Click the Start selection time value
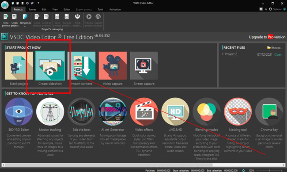This screenshot has height=172, width=287. click(198, 171)
